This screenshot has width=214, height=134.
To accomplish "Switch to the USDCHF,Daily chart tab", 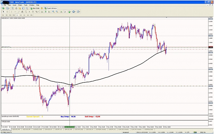I will (79, 129).
